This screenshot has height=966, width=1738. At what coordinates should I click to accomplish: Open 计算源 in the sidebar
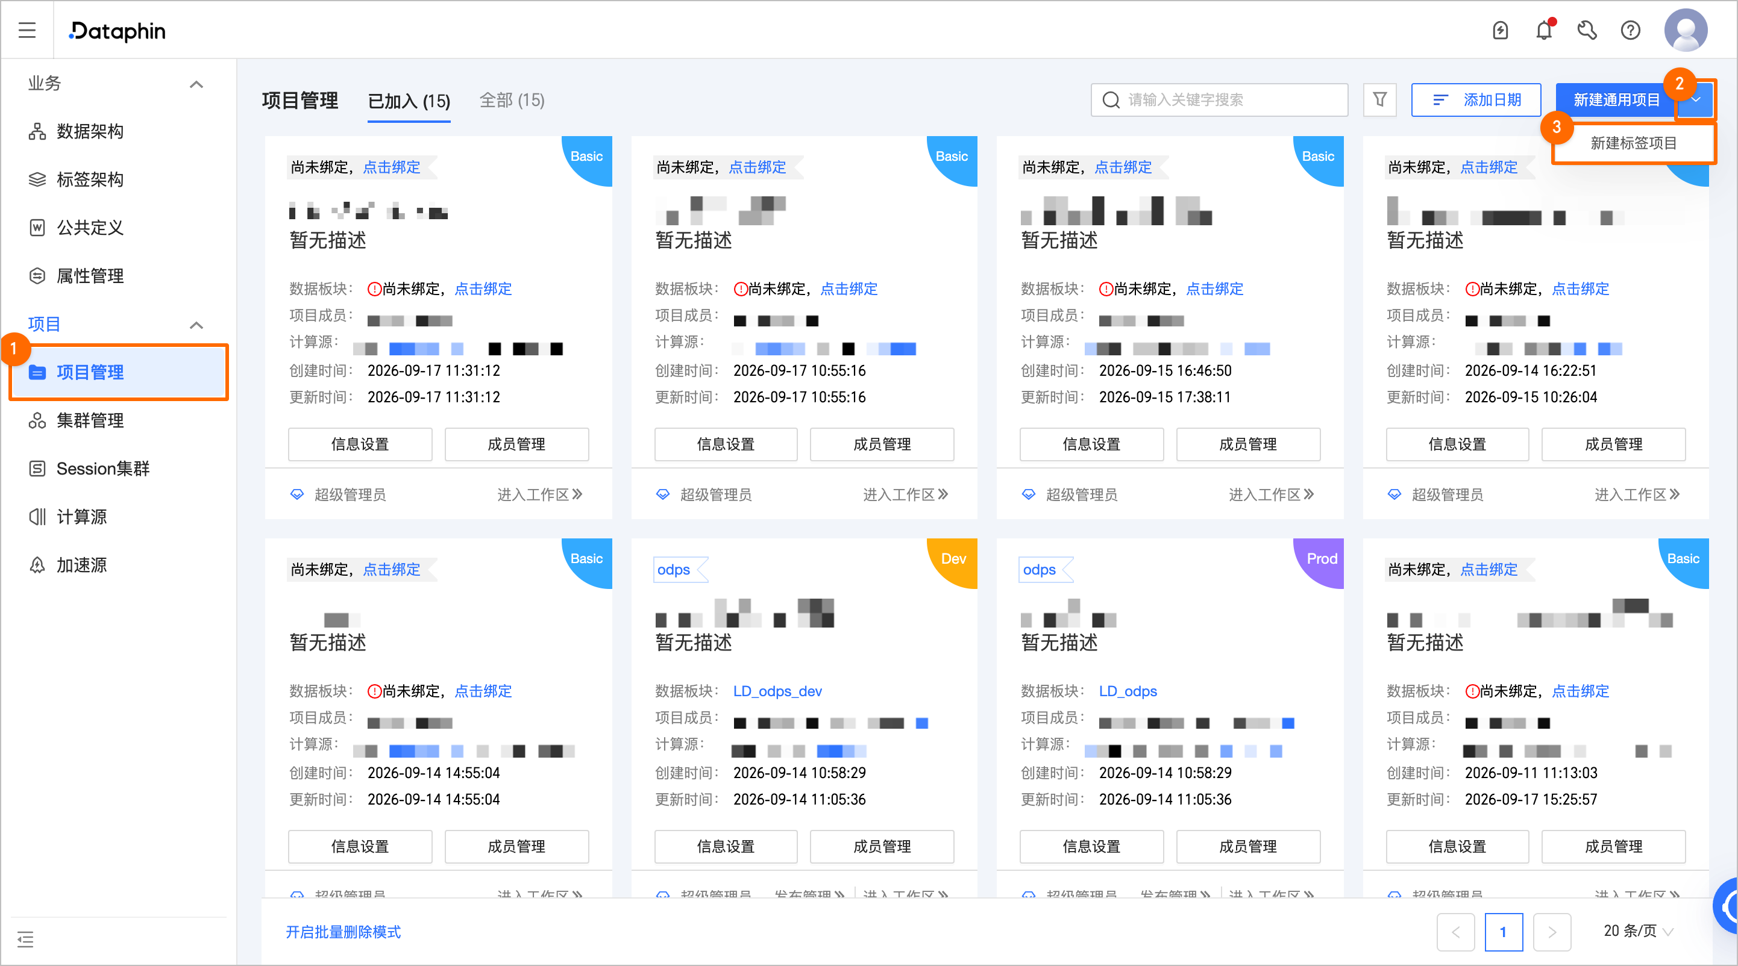tap(81, 517)
